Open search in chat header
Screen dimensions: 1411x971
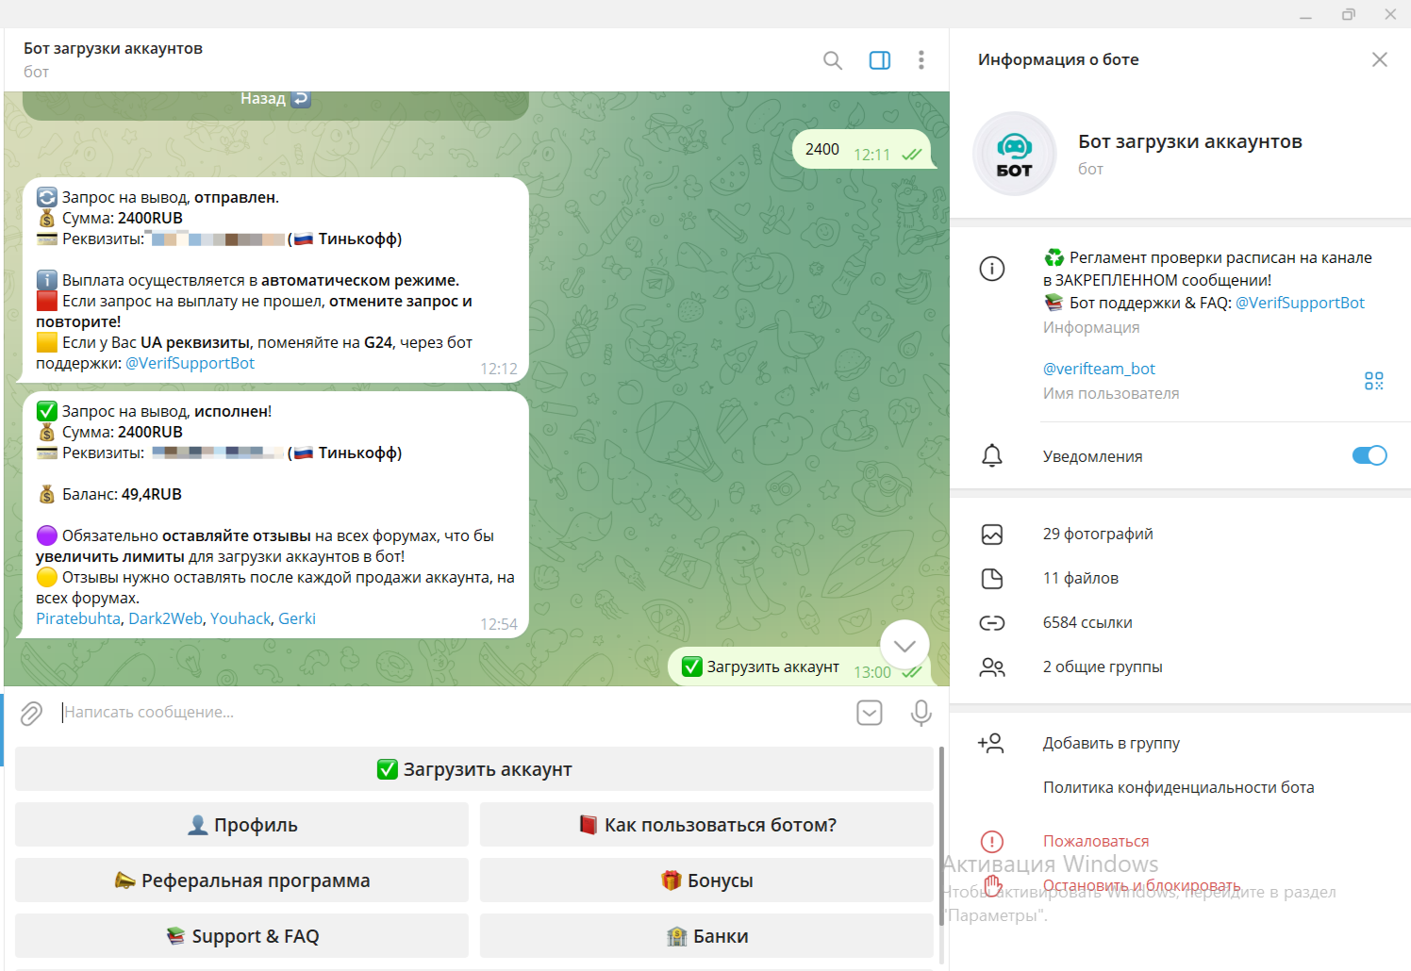(x=832, y=60)
